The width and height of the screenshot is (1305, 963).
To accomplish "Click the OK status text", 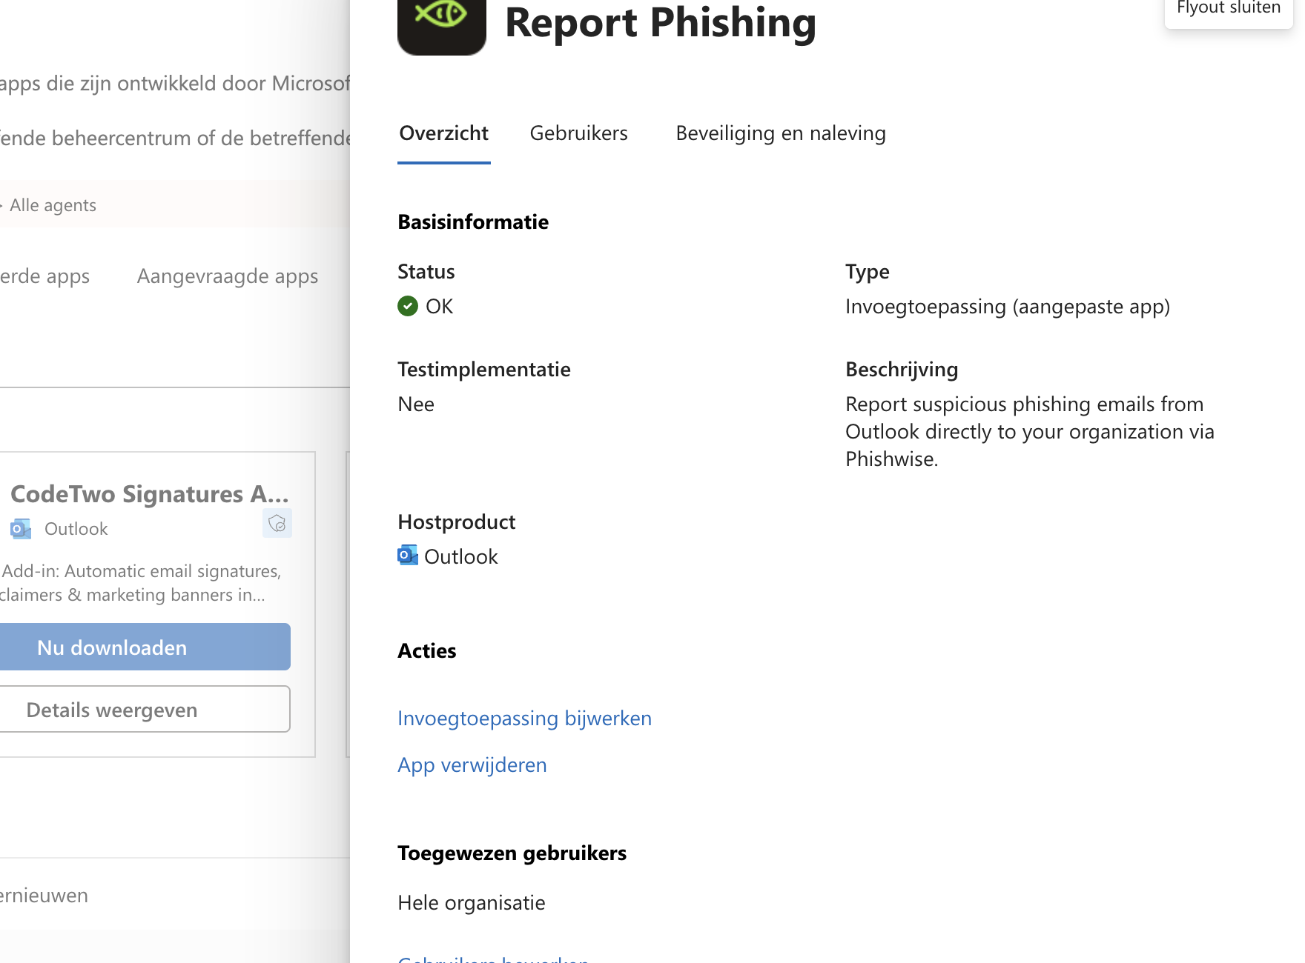I will (439, 307).
